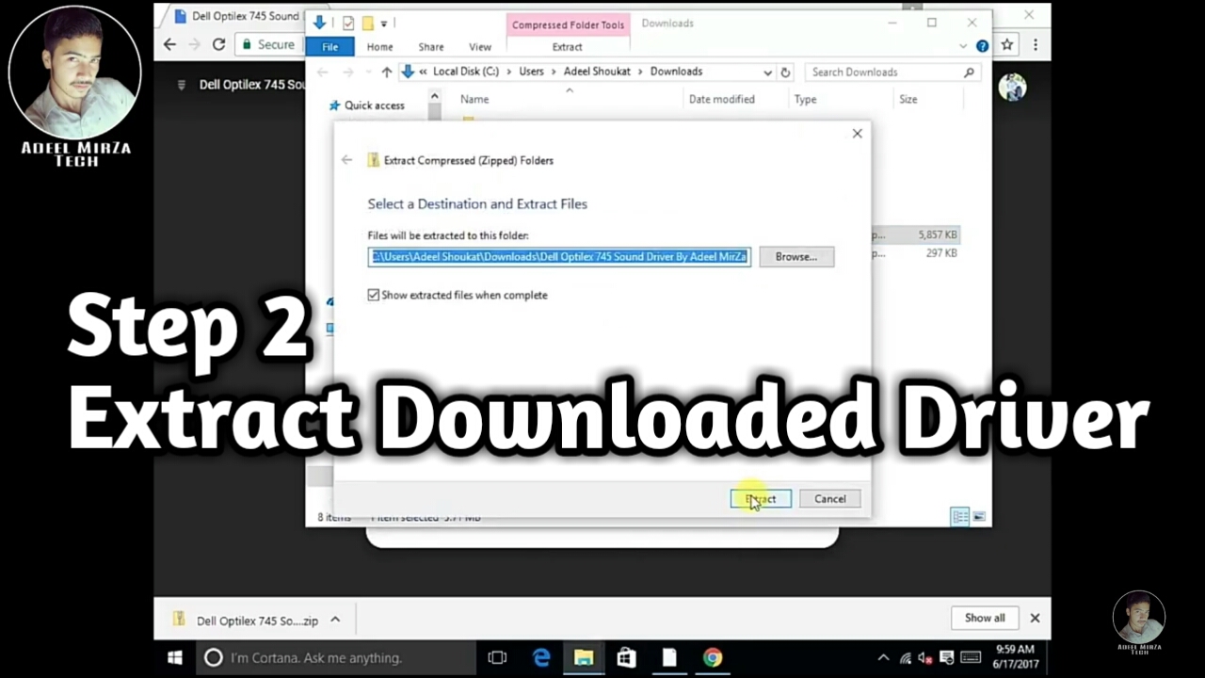Click Explorer Help question mark icon
This screenshot has height=678, width=1205.
(982, 46)
